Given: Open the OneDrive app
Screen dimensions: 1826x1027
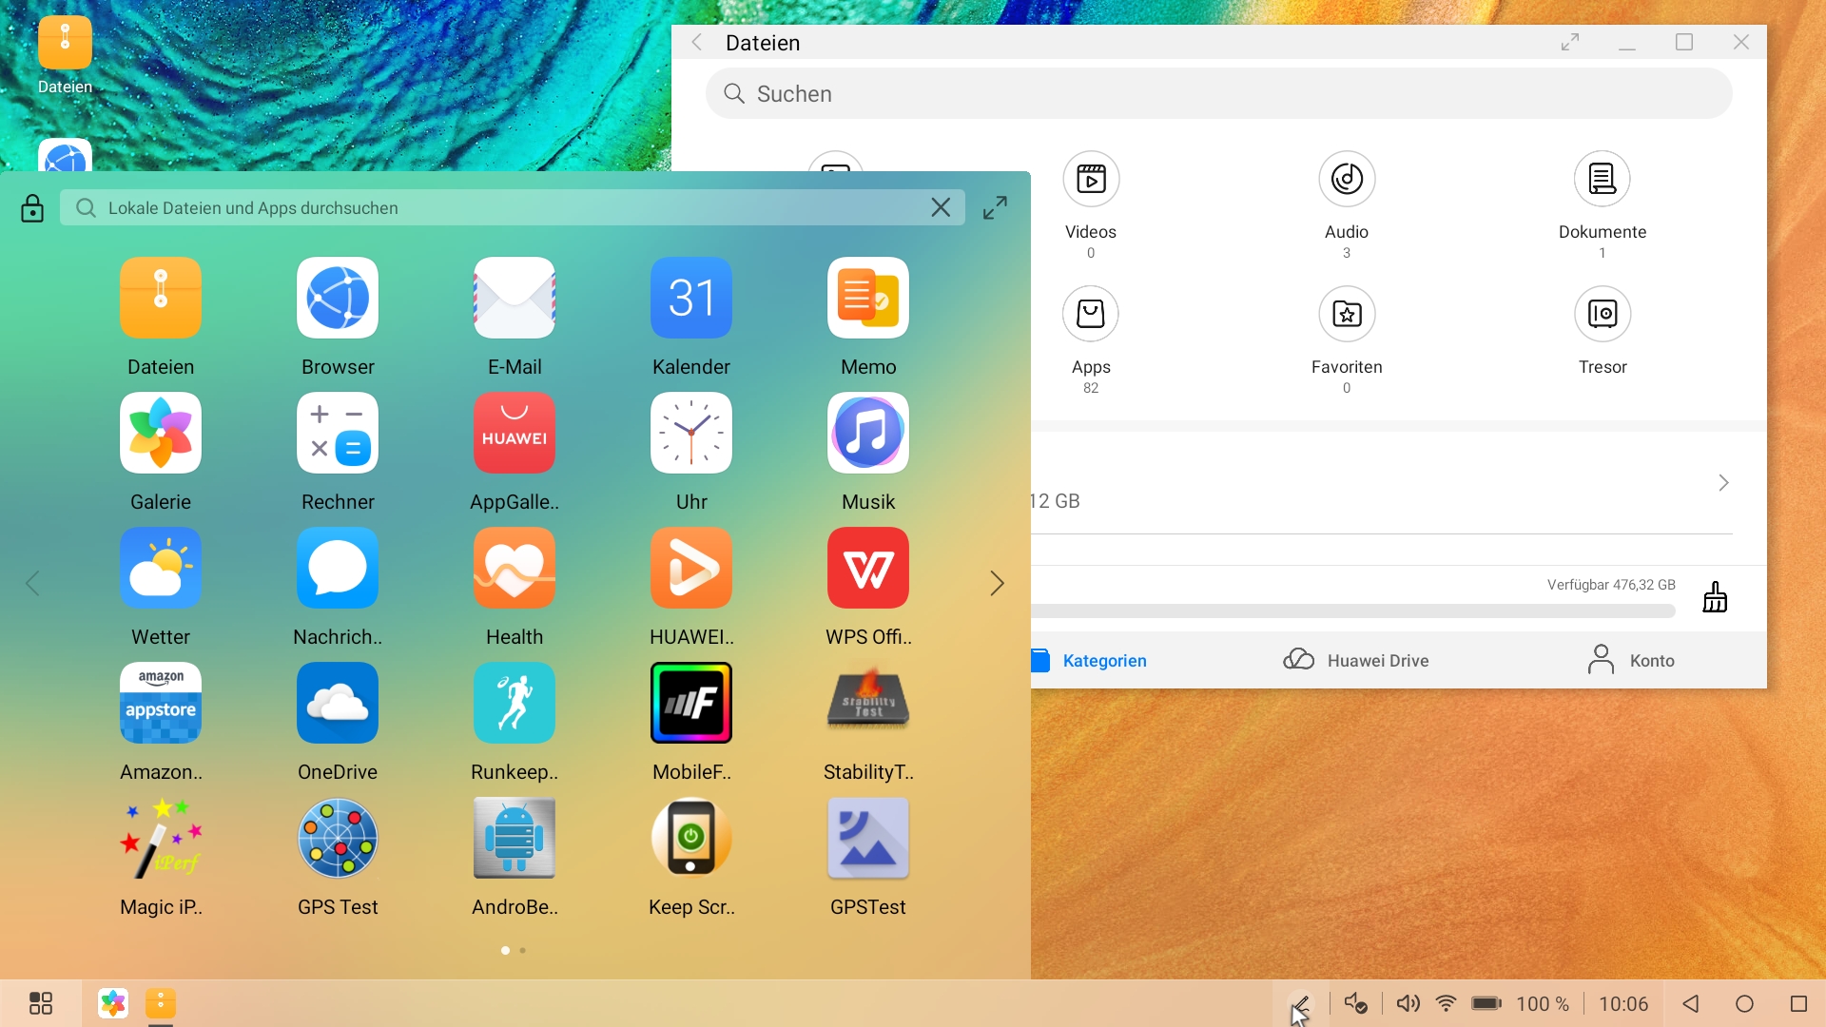Looking at the screenshot, I should tap(338, 704).
